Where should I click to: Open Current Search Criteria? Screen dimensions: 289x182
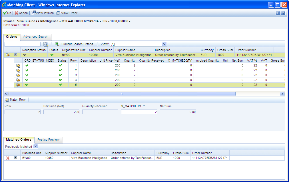click(77, 44)
